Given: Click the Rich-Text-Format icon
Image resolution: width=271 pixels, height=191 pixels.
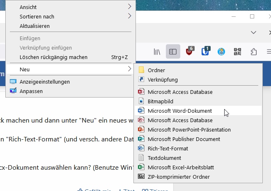Looking at the screenshot, I should pyautogui.click(x=141, y=148).
